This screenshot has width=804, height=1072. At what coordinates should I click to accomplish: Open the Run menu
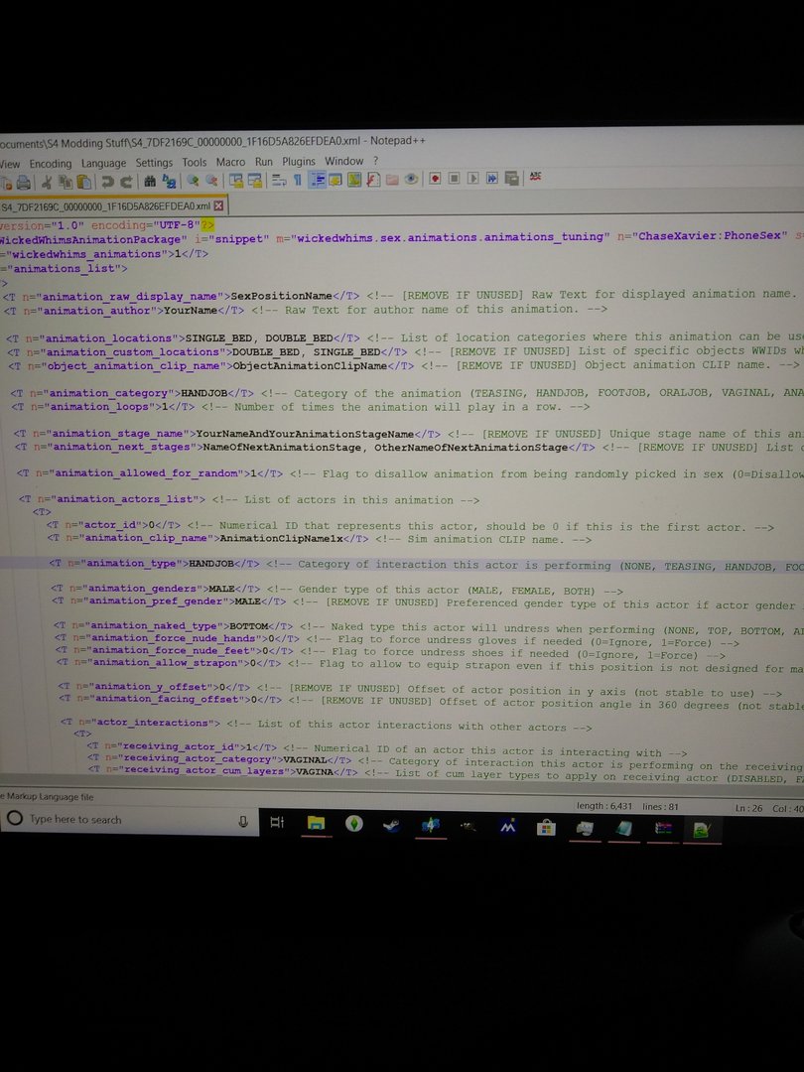(x=264, y=162)
